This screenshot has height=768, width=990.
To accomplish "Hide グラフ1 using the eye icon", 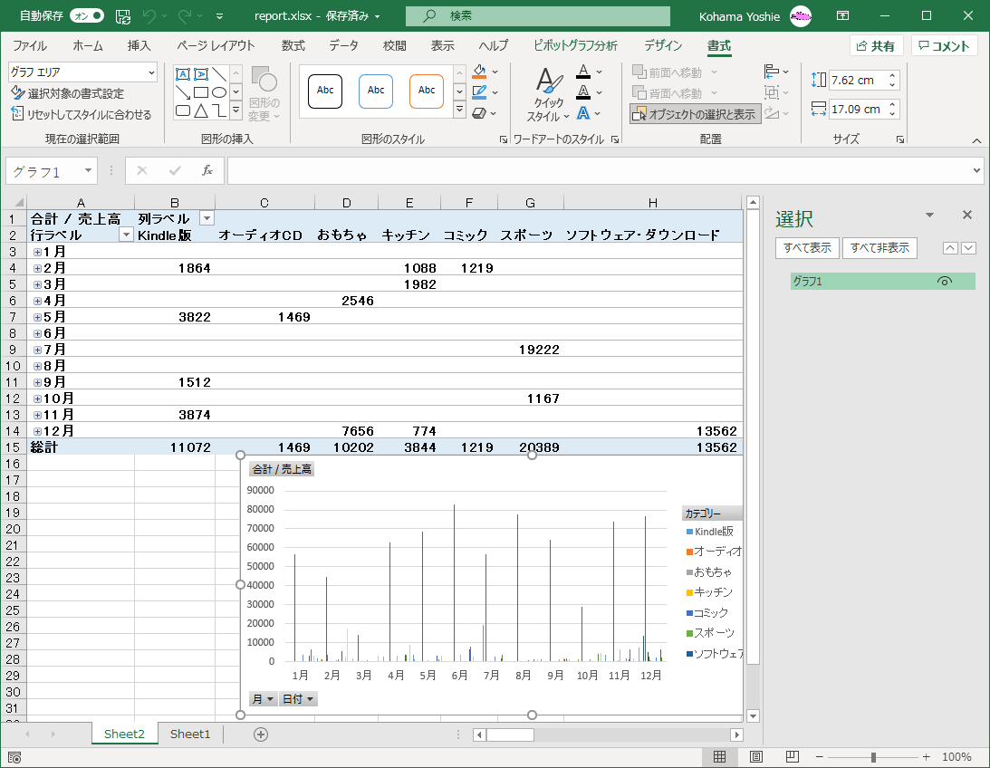I will (944, 282).
